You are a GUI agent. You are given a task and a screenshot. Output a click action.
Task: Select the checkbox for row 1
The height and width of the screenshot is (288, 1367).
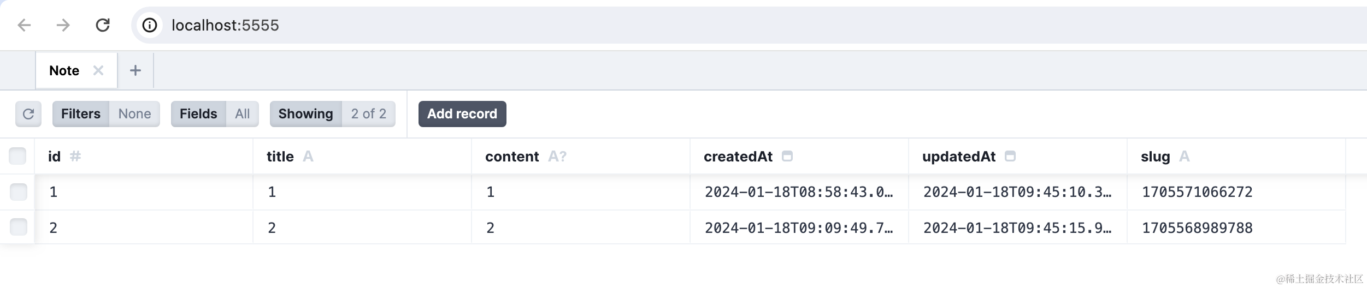[x=19, y=192]
